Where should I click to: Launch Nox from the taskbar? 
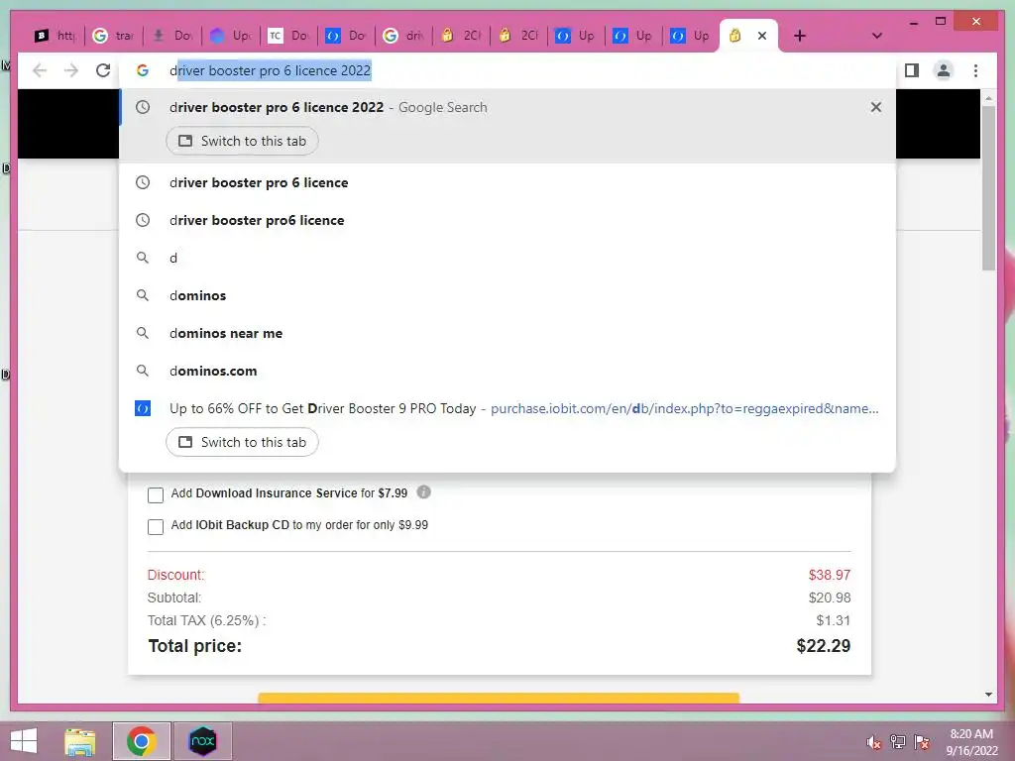[202, 741]
